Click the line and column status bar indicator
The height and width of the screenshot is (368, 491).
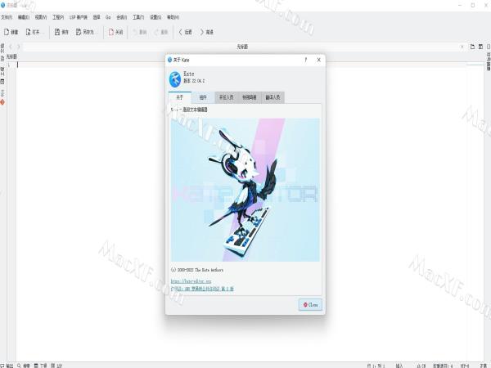(x=376, y=366)
